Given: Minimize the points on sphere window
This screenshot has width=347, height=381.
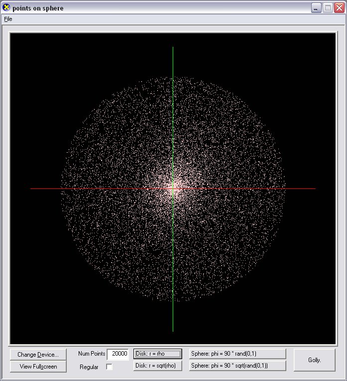Looking at the screenshot, I should click(317, 8).
